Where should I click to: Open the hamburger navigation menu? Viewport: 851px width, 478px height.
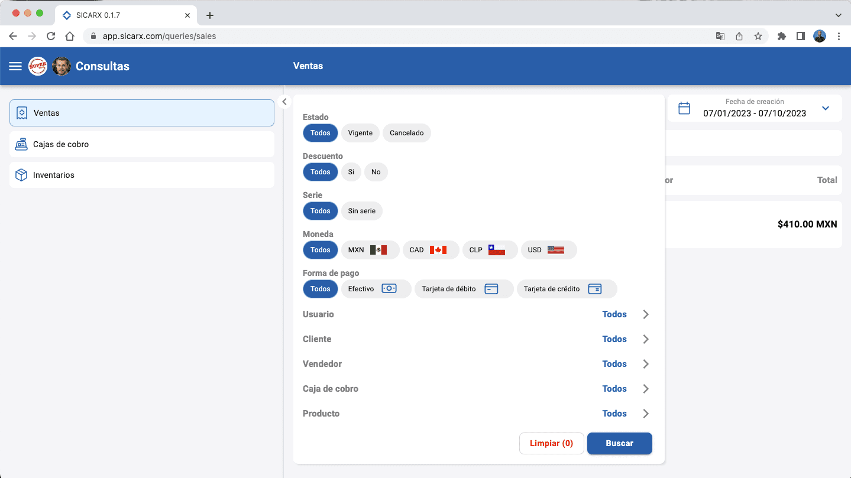pyautogui.click(x=15, y=66)
